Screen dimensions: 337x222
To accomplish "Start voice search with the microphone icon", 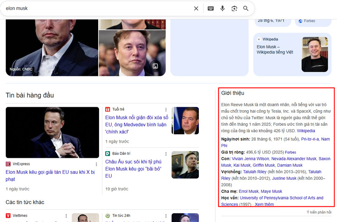I will click(x=222, y=8).
